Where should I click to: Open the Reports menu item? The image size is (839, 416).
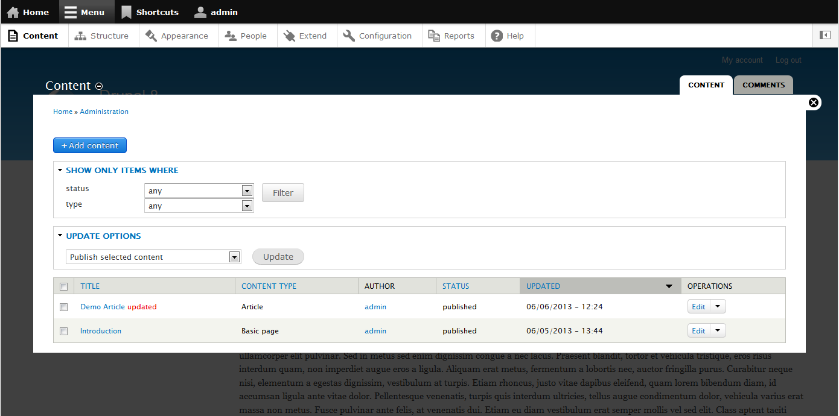[x=451, y=36]
